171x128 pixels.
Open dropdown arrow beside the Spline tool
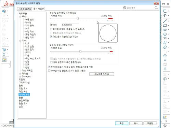click(x=169, y=43)
